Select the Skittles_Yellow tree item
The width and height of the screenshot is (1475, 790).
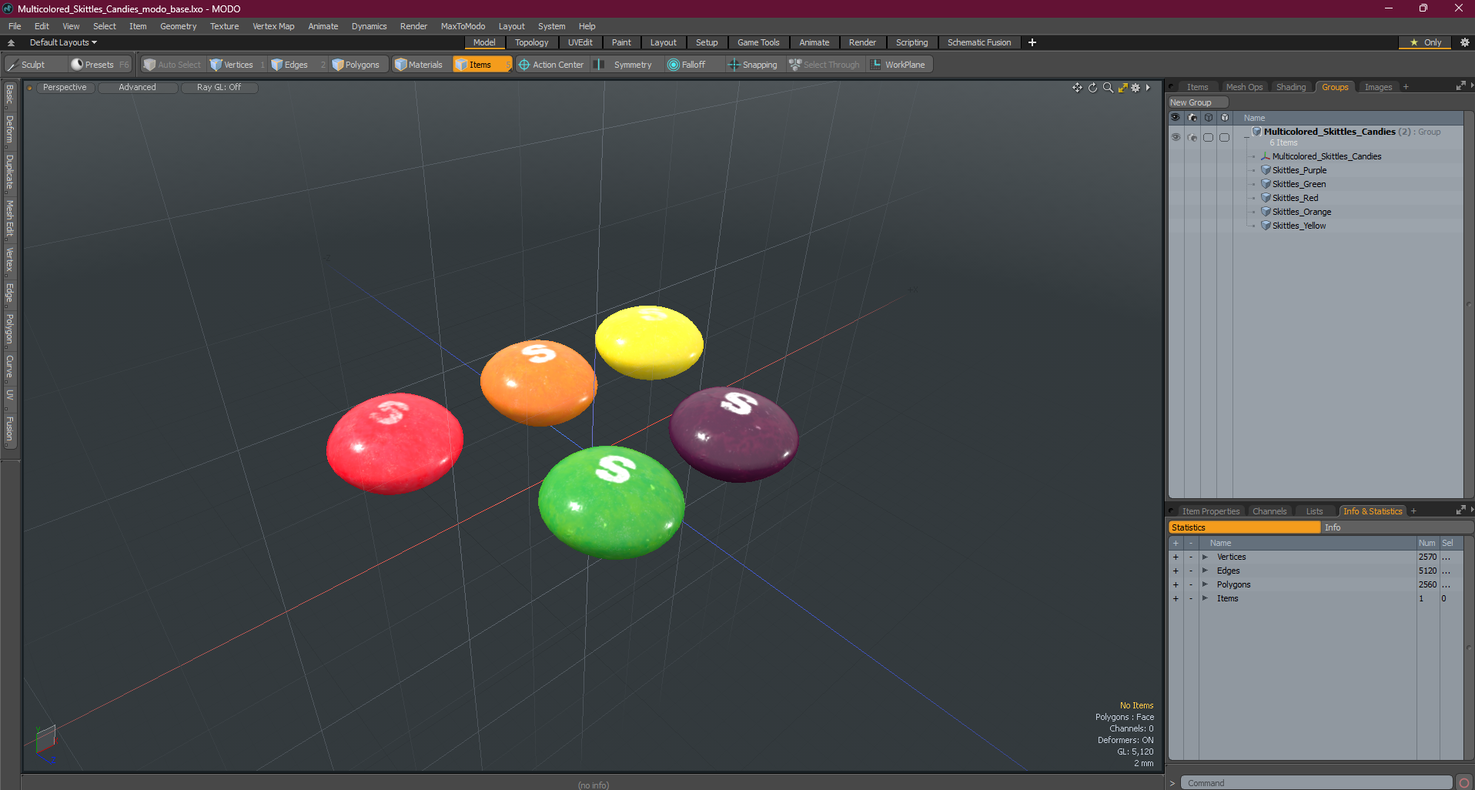[x=1299, y=226]
